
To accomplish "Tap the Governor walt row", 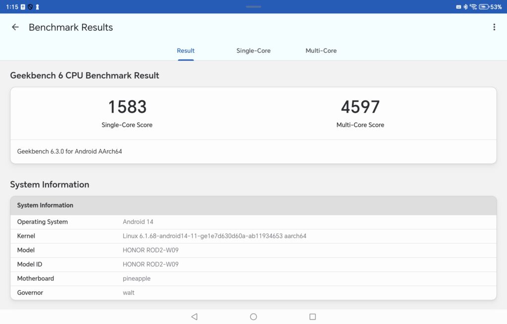I will (253, 292).
